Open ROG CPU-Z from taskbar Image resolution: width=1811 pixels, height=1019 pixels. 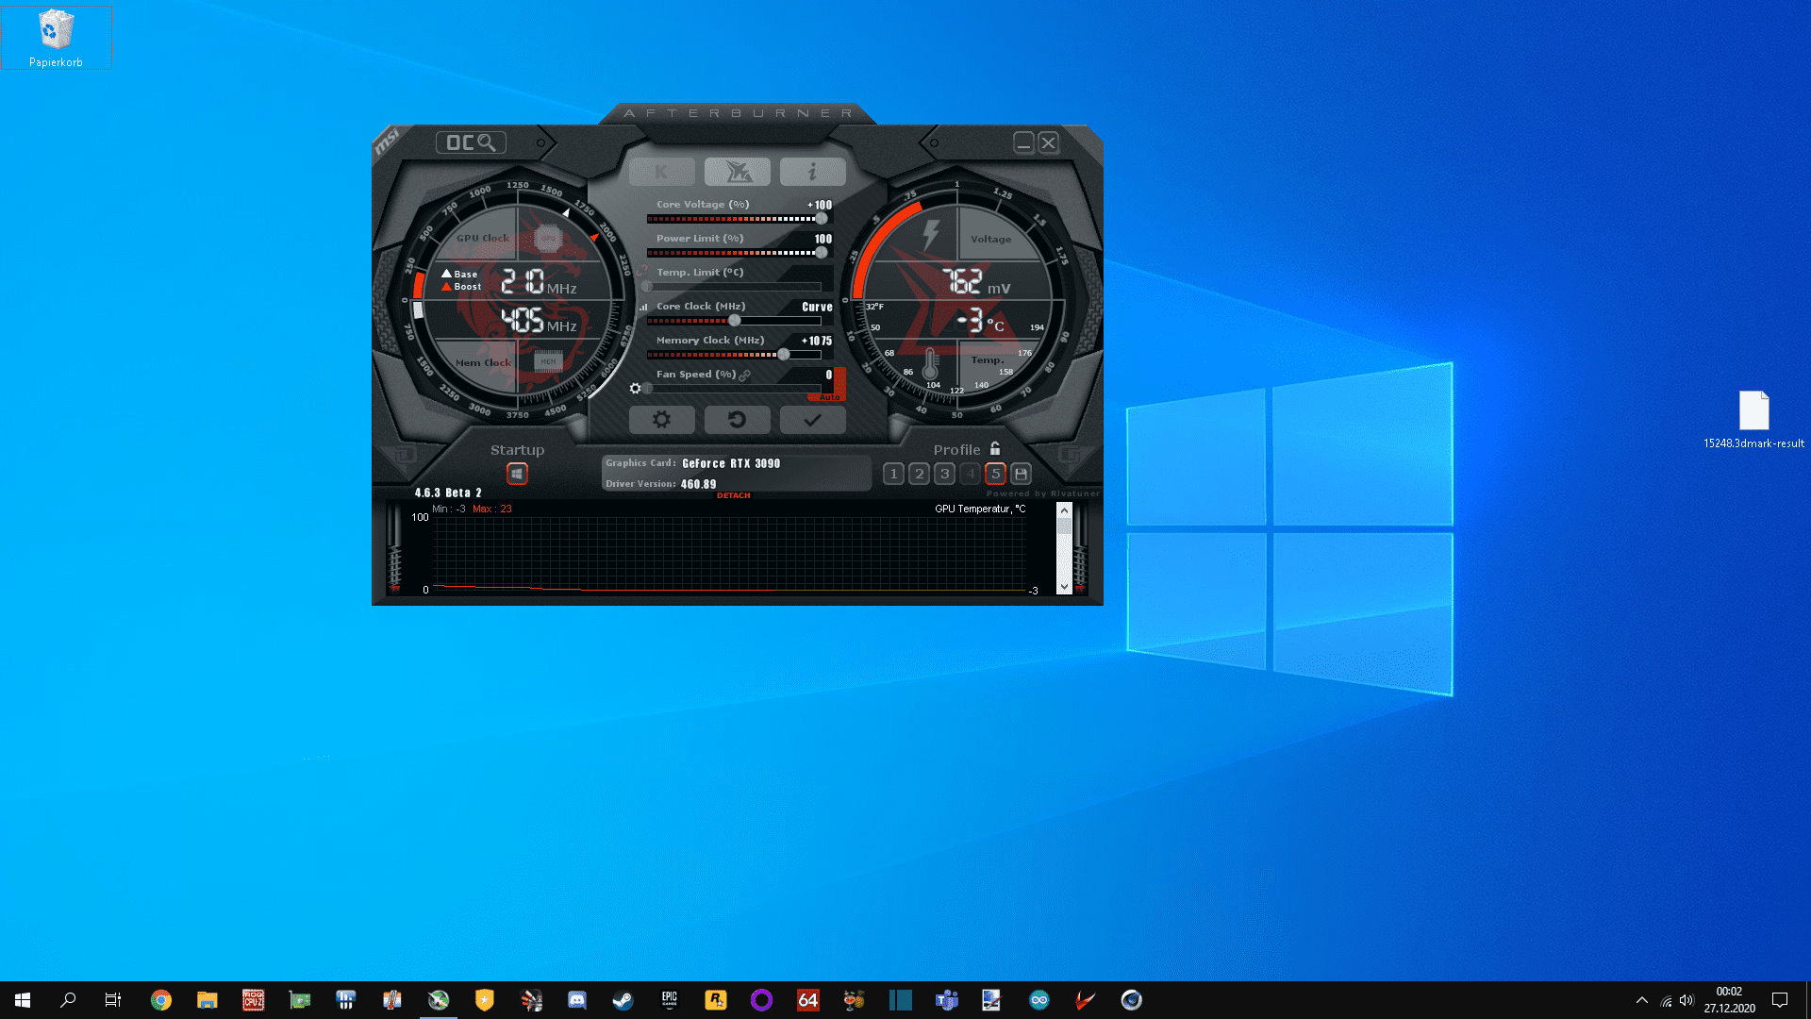tap(254, 1000)
